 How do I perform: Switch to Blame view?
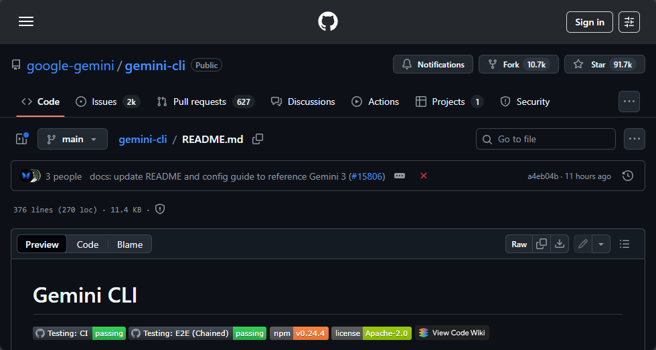pyautogui.click(x=130, y=244)
